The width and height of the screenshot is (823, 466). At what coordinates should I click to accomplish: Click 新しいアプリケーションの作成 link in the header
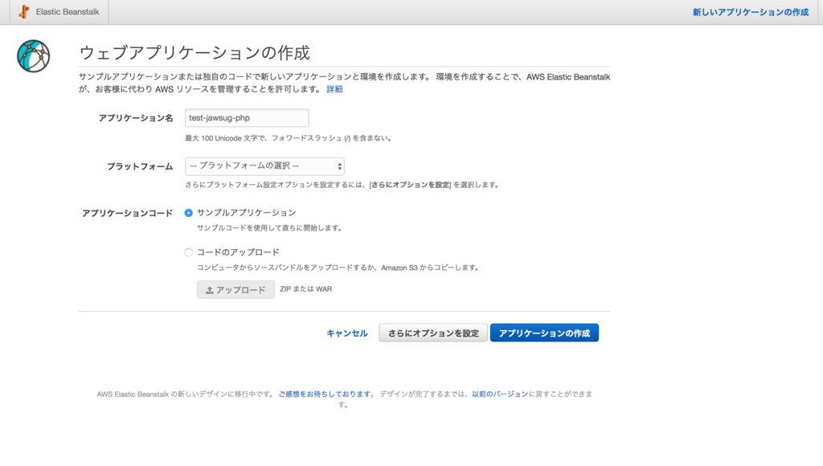(x=750, y=12)
